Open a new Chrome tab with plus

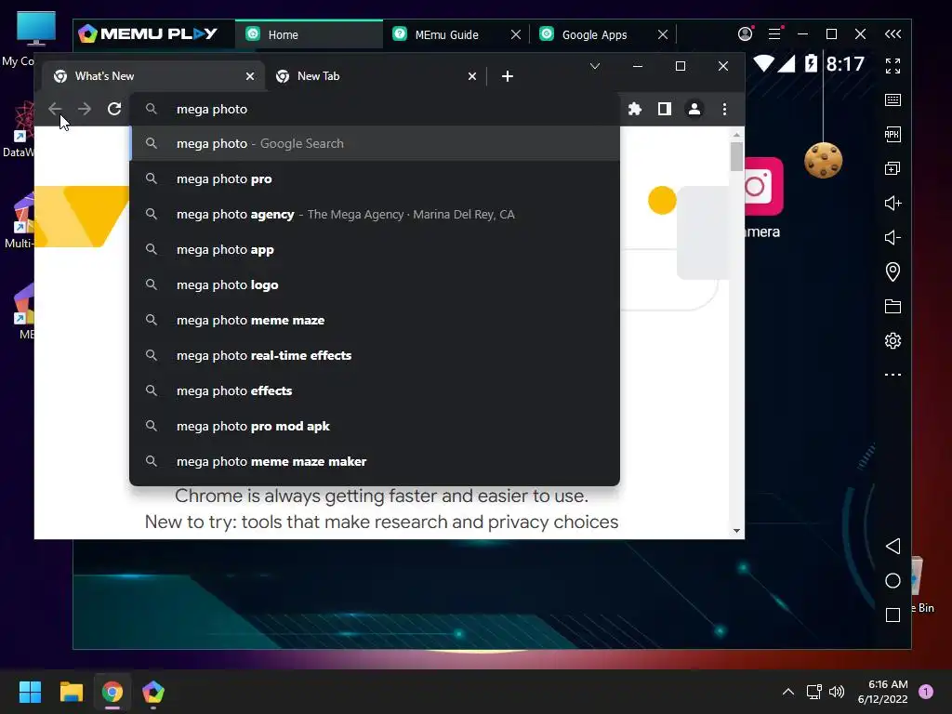(x=508, y=76)
